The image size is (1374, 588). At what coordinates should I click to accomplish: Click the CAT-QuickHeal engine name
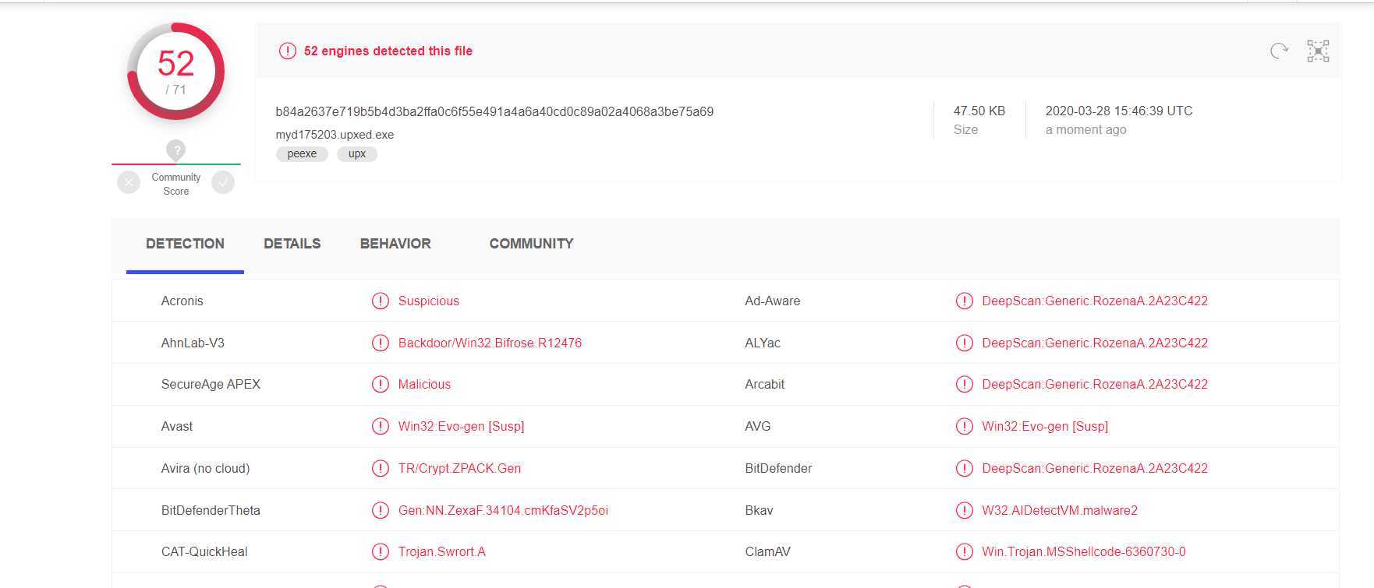pyautogui.click(x=204, y=551)
